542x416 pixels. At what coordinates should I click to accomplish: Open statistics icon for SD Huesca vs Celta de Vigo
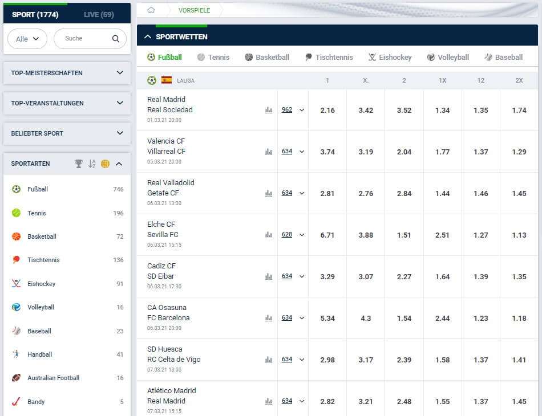click(269, 360)
